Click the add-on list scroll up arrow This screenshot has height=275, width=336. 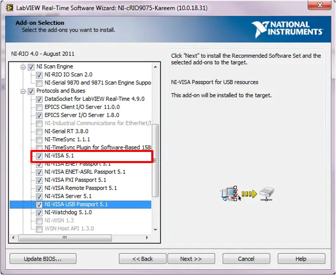click(155, 67)
